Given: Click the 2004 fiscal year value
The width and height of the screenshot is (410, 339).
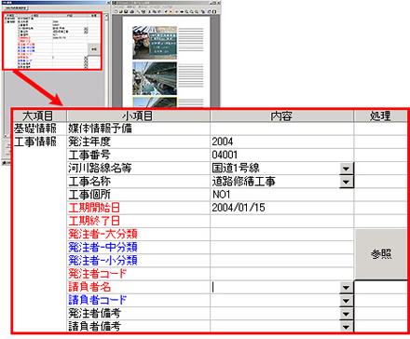Looking at the screenshot, I should (x=223, y=142).
